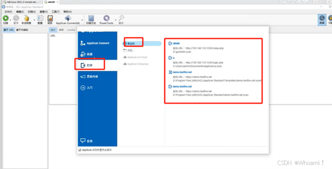Switch to the 基于内容的 tab
Image resolution: width=332 pixels, height=169 pixels.
coord(22,30)
